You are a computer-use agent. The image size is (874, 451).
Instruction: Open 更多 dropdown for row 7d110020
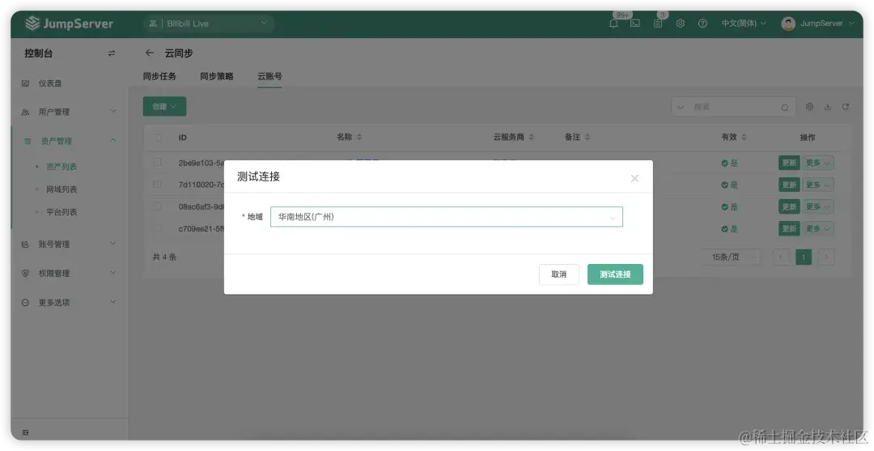[x=817, y=185]
